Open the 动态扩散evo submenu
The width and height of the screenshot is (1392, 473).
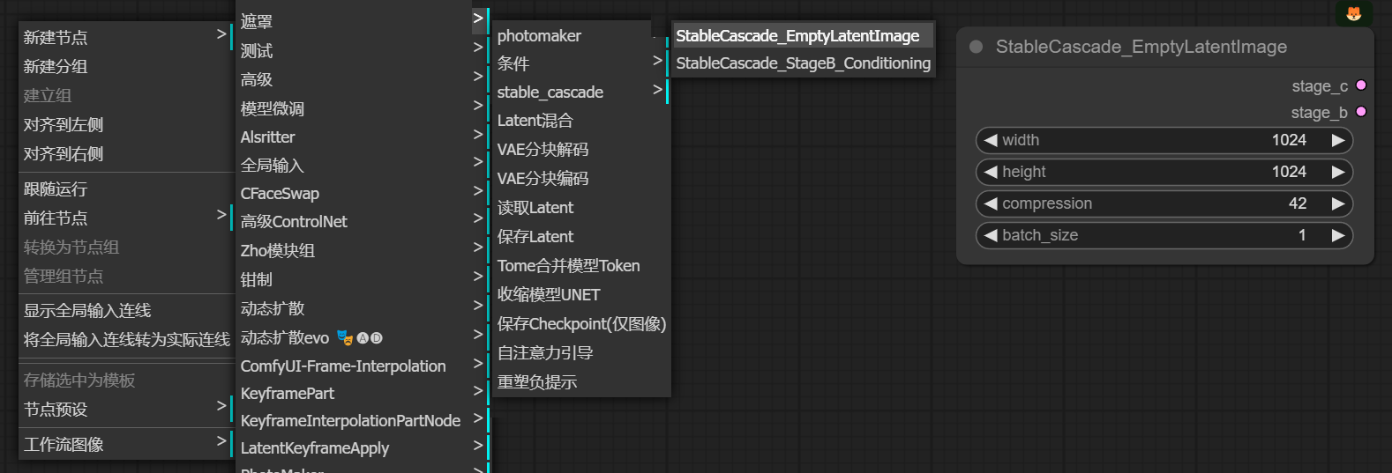click(x=363, y=337)
